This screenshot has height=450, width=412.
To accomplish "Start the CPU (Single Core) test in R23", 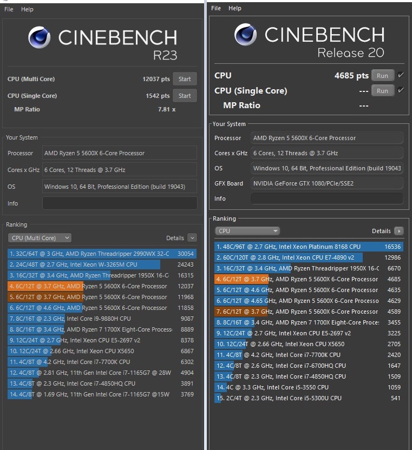I will point(185,96).
